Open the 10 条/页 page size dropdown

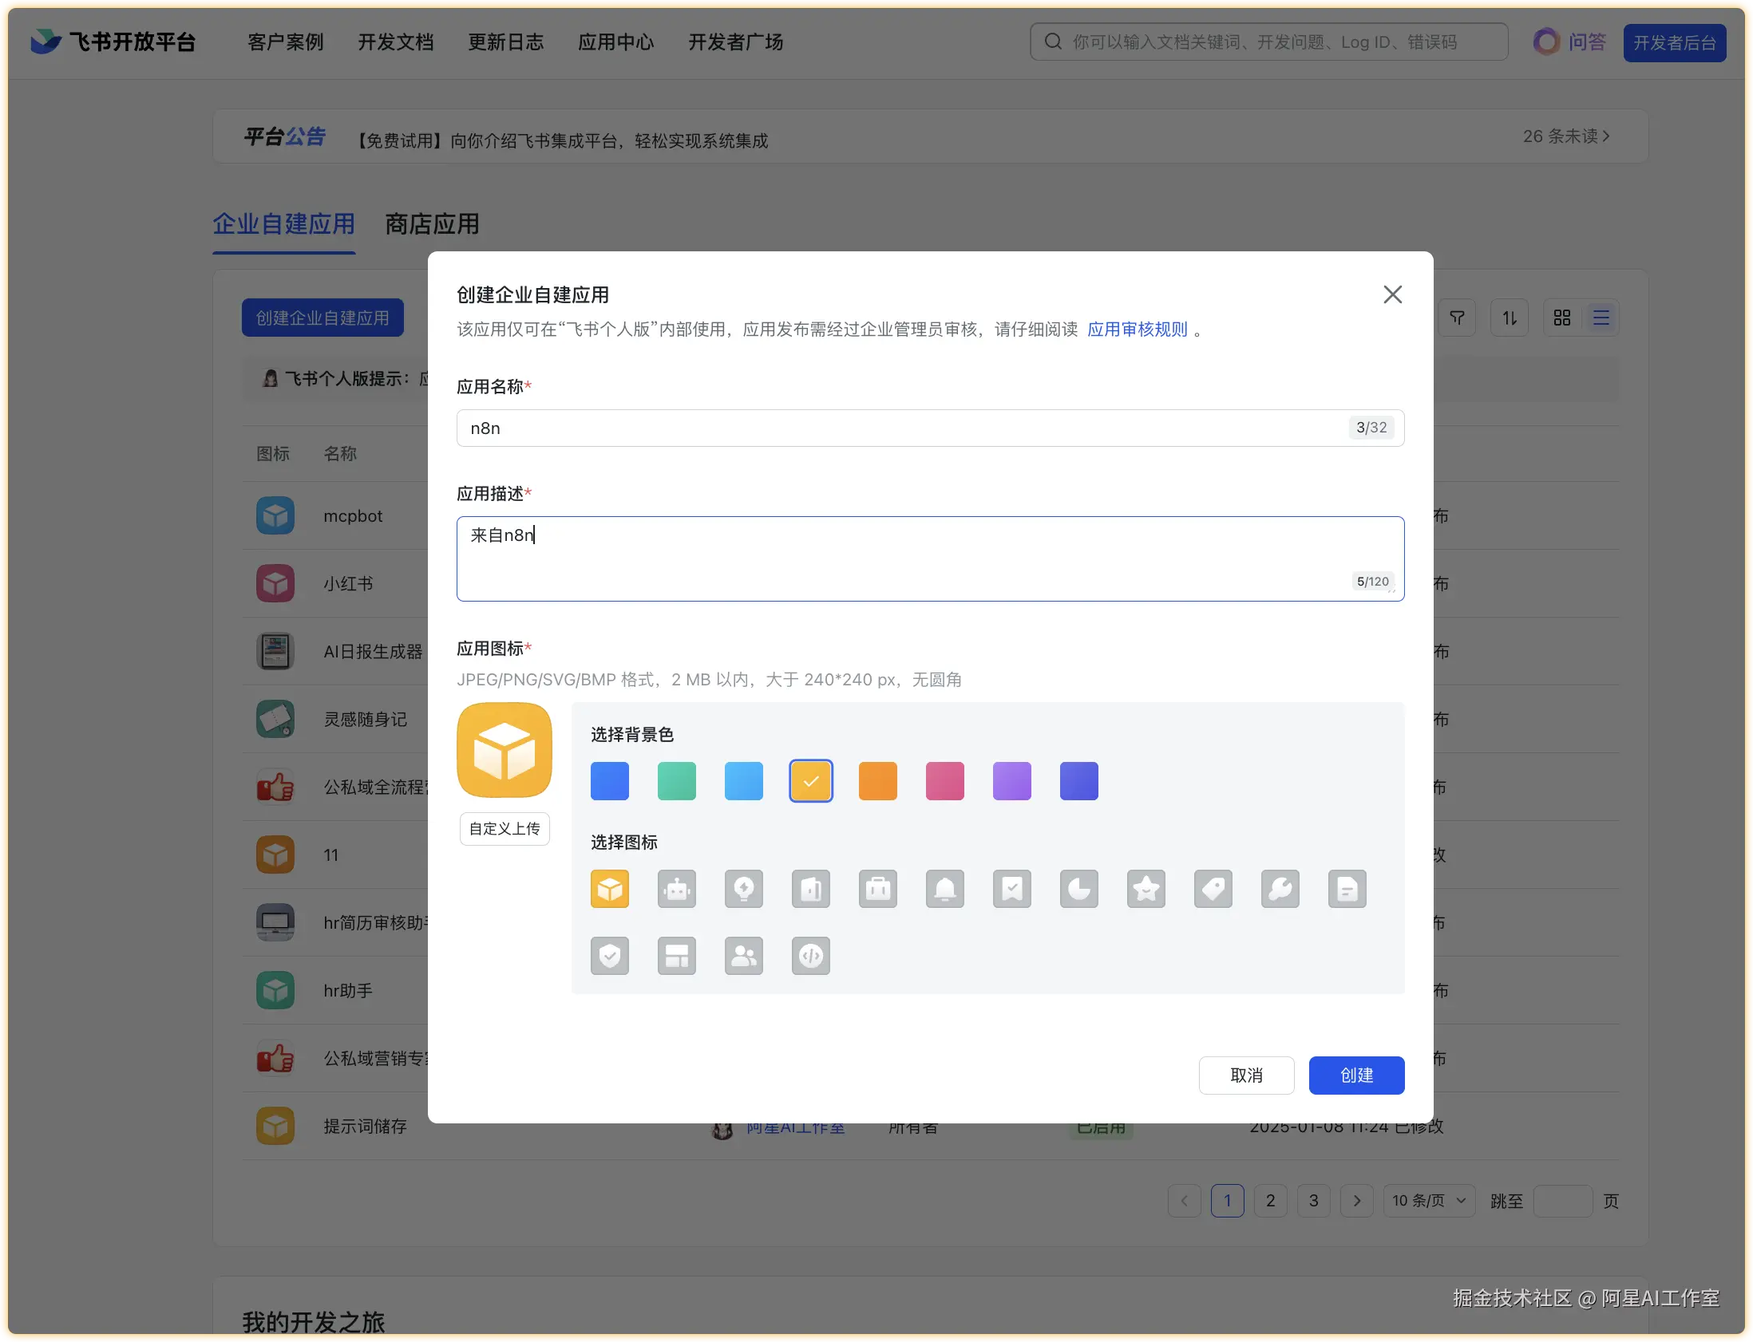tap(1430, 1201)
